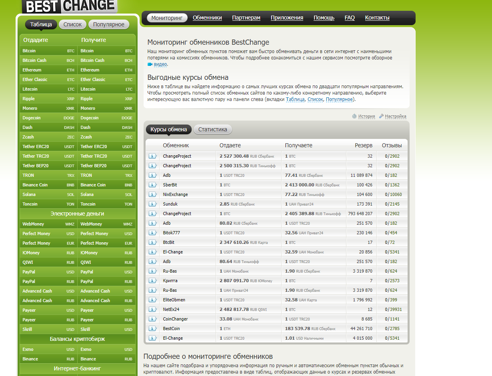The width and height of the screenshot is (492, 376).
Task: Select Ethereum ETH in Получите column
Action: (x=106, y=70)
